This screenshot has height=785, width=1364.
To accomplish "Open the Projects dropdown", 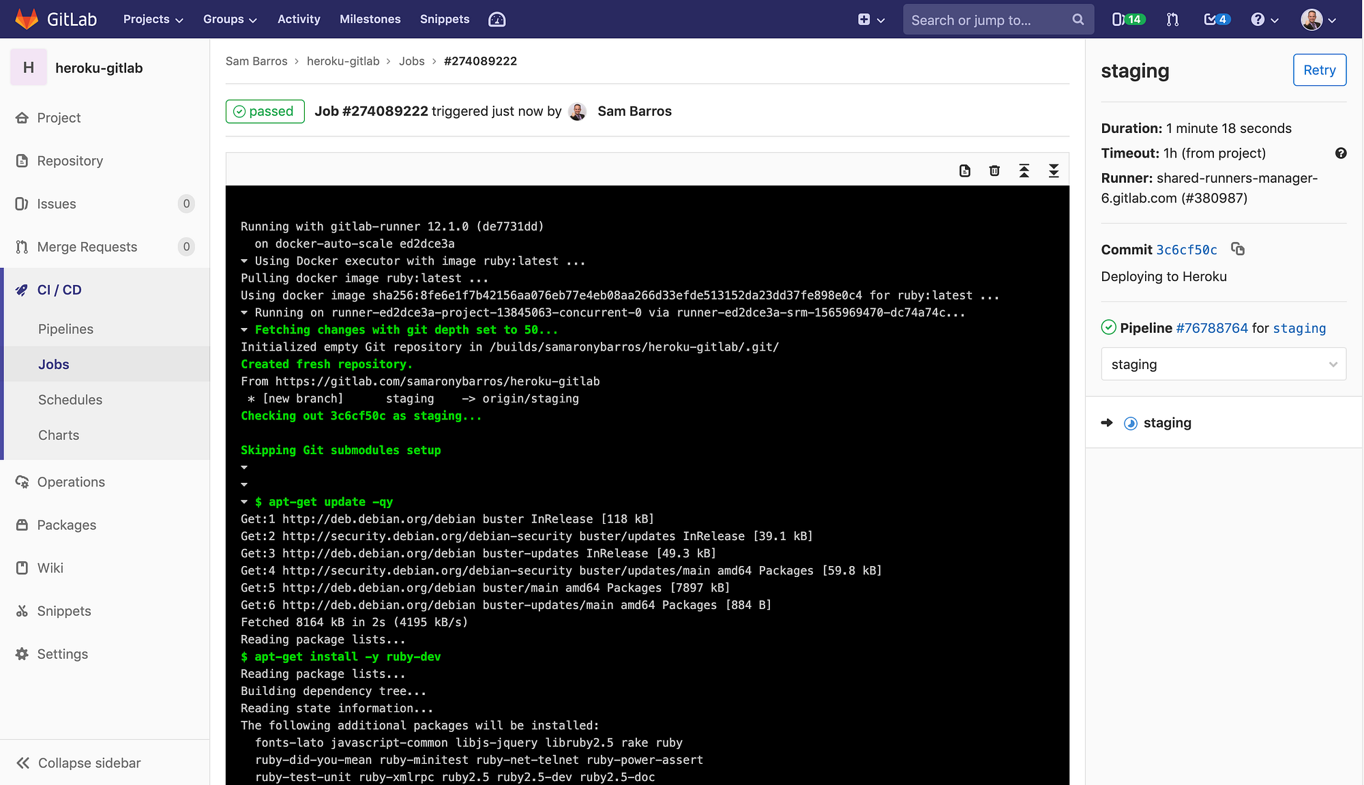I will point(152,19).
